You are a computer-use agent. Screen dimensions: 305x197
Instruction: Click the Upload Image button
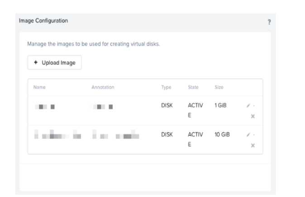click(54, 63)
